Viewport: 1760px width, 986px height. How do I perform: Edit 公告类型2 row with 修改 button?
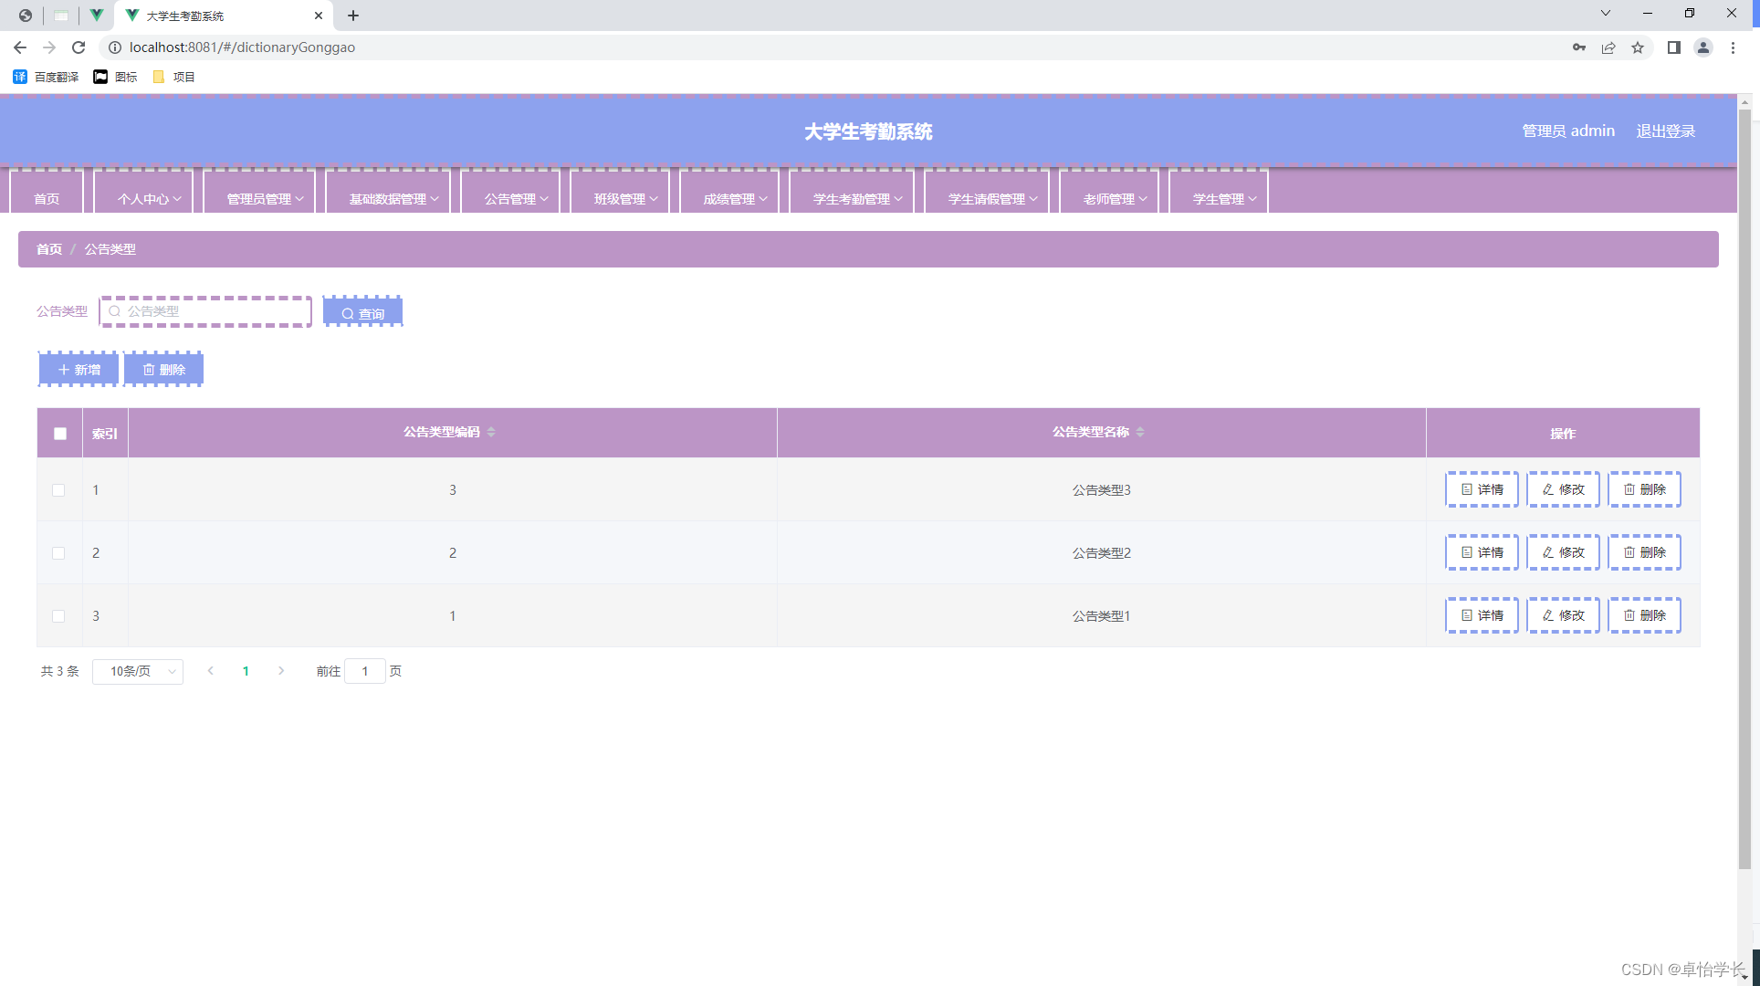tap(1563, 553)
